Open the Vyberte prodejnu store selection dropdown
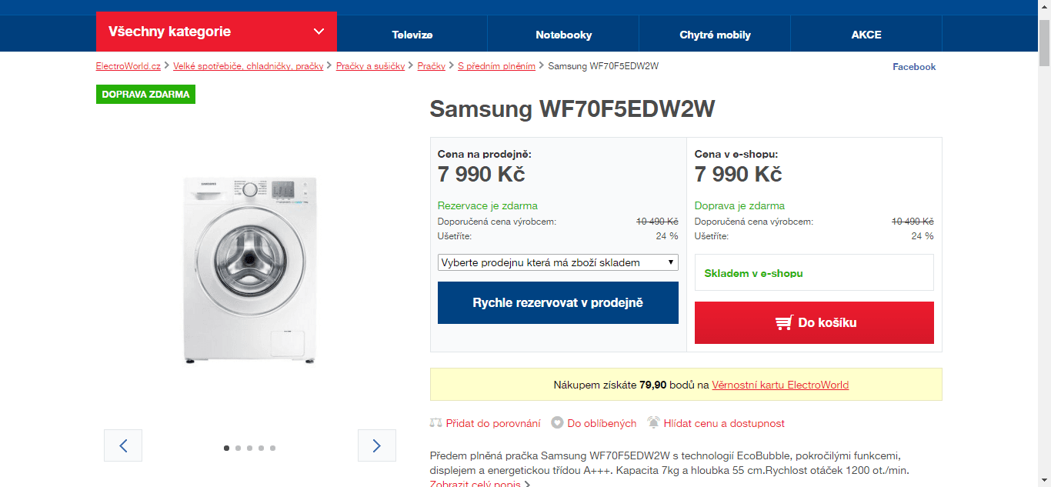Image resolution: width=1051 pixels, height=487 pixels. pyautogui.click(x=557, y=262)
